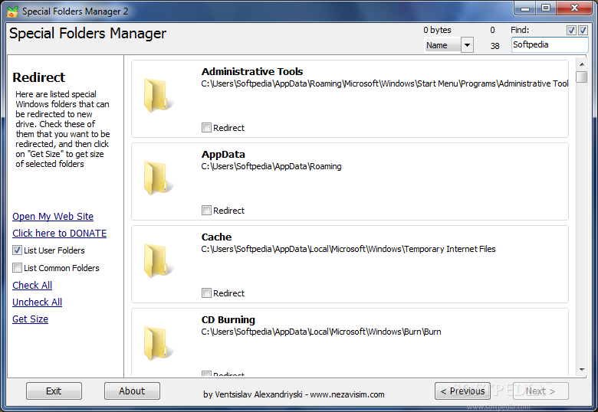598x412 pixels.
Task: Open the Name sort dropdown
Action: [467, 45]
